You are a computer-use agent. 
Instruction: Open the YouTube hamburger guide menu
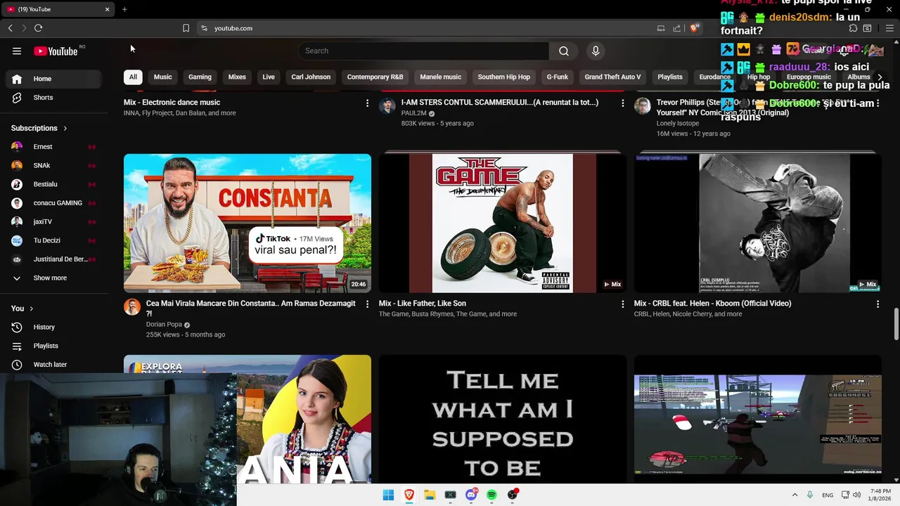tap(17, 51)
